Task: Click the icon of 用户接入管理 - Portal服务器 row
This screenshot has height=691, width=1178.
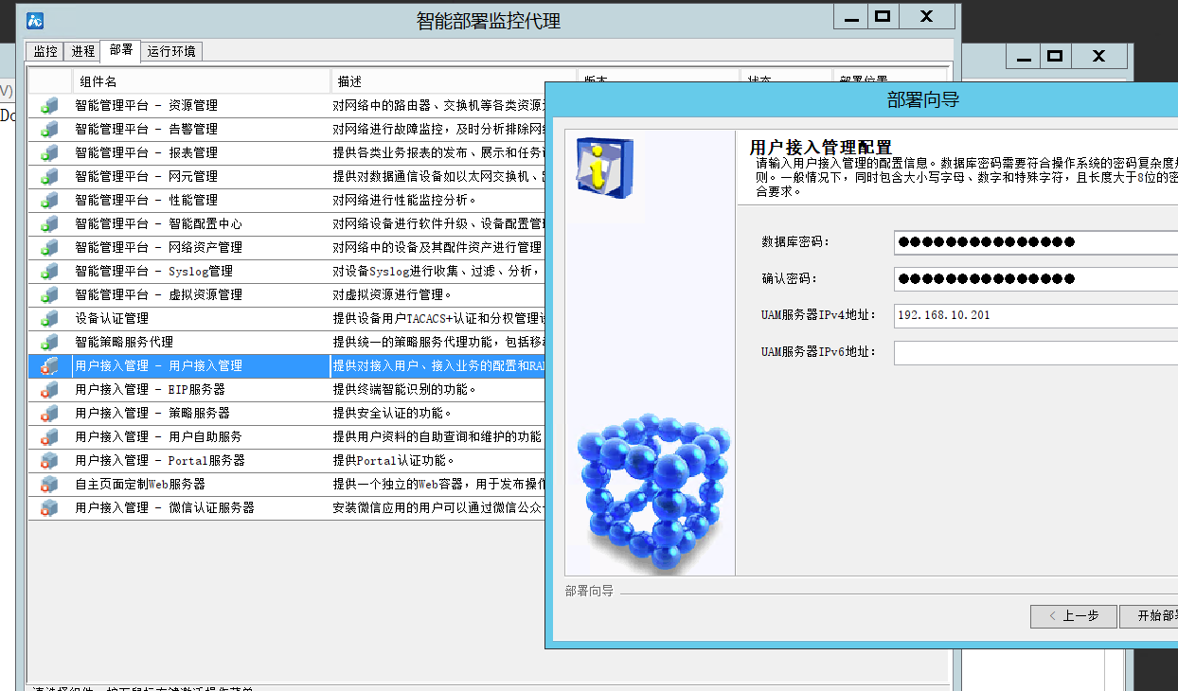Action: click(x=50, y=460)
